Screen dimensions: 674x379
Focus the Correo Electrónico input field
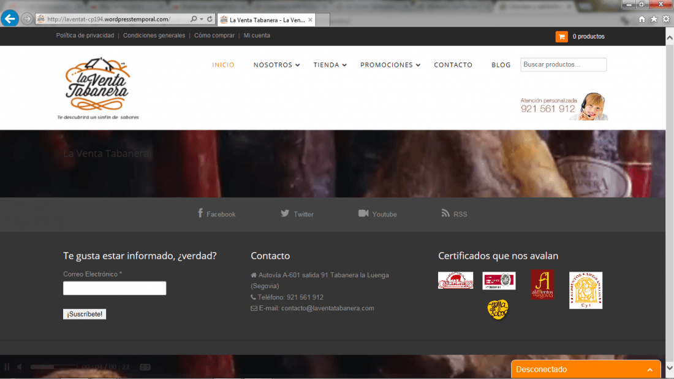(x=115, y=288)
